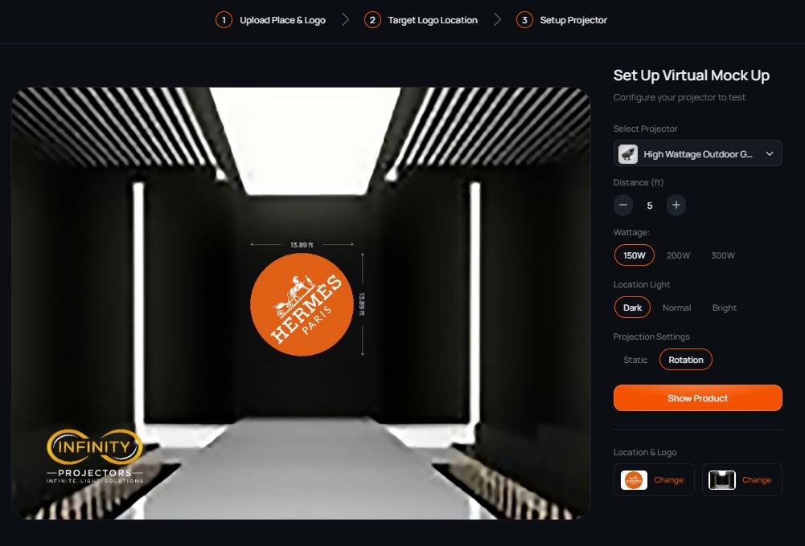Image resolution: width=805 pixels, height=546 pixels.
Task: Click the Location Light label
Action: tap(641, 284)
